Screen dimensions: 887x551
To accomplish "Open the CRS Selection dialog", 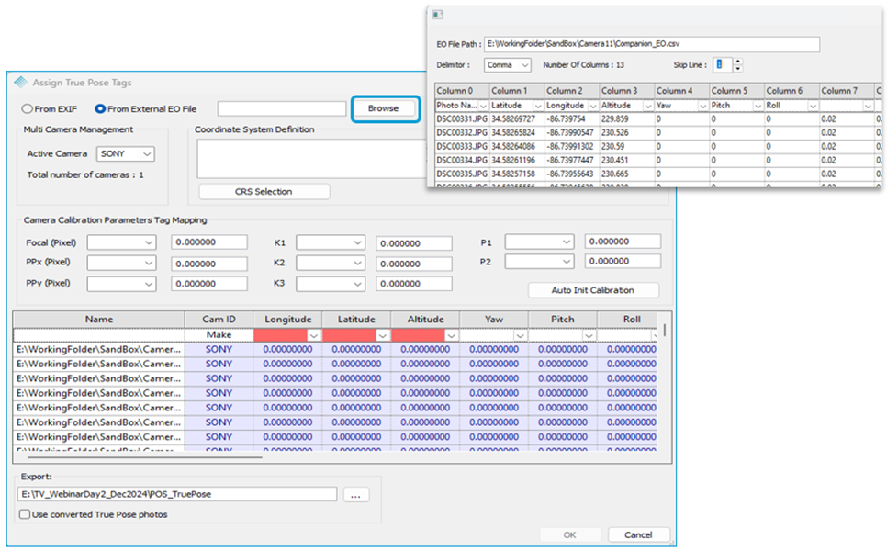I will click(264, 192).
